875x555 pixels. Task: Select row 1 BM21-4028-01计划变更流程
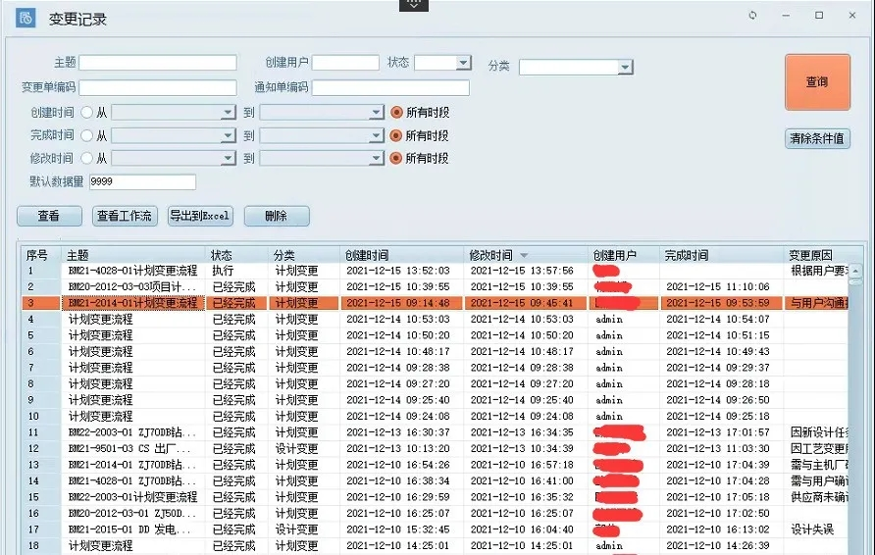(x=132, y=271)
